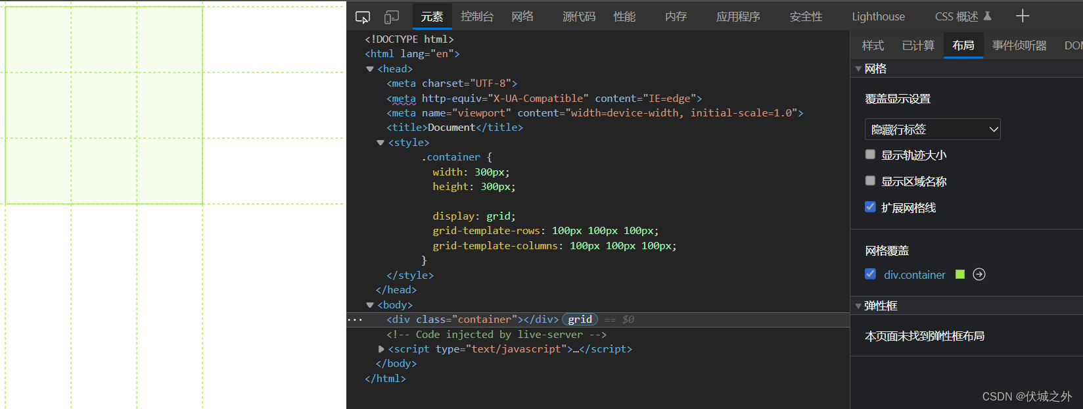Expand the script element node
The width and height of the screenshot is (1083, 409).
(x=381, y=349)
